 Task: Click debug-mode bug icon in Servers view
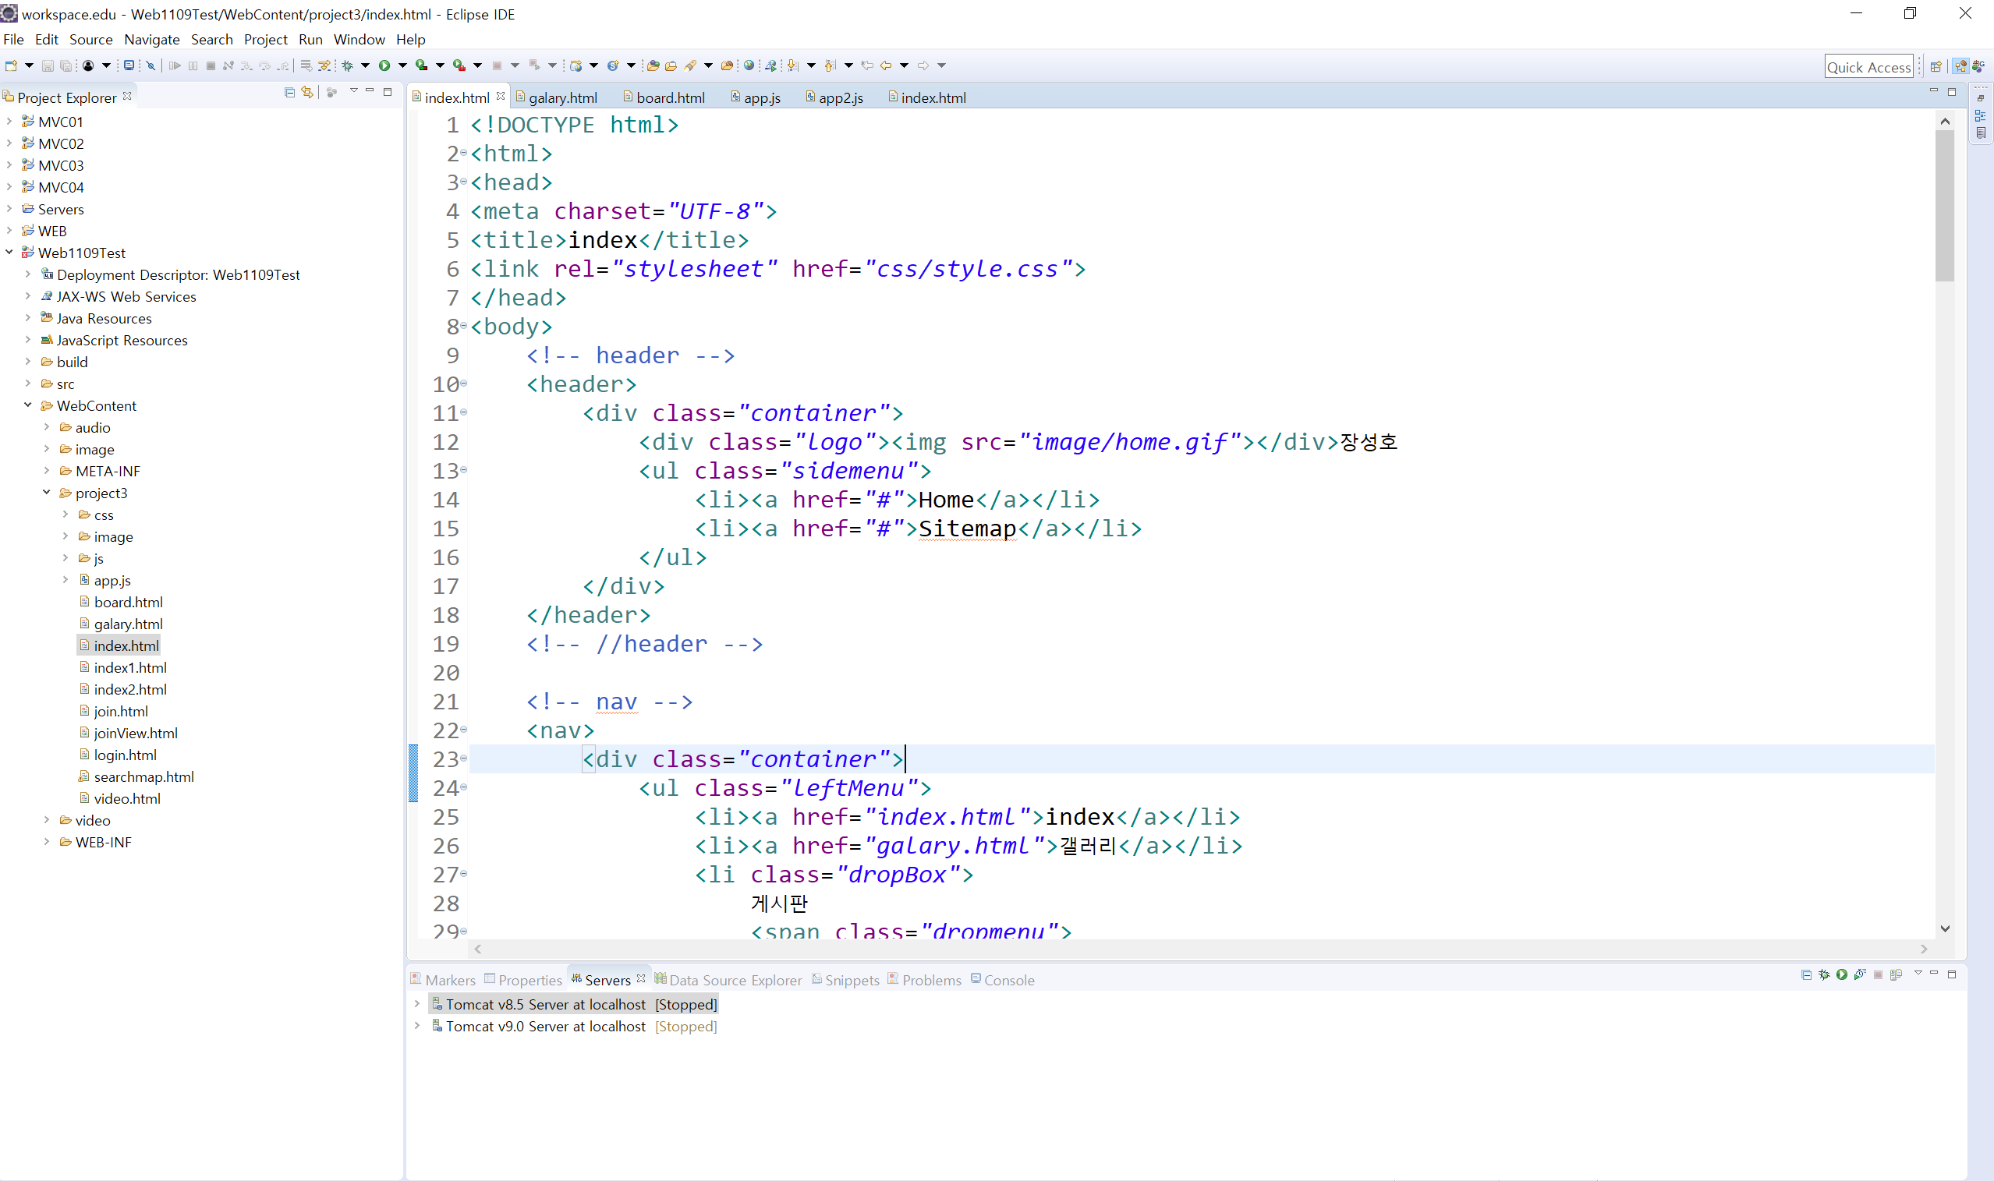pyautogui.click(x=1825, y=975)
